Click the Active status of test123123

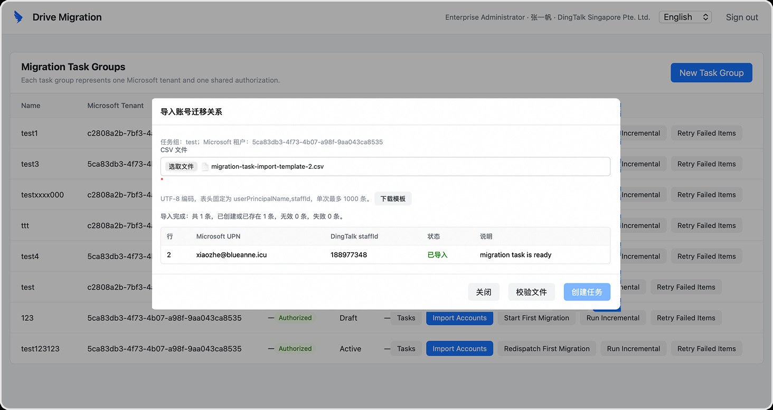coord(351,348)
